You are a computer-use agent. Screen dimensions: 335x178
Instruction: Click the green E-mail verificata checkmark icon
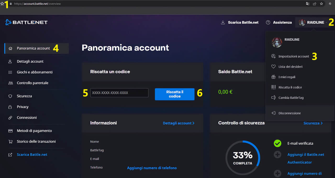277,143
